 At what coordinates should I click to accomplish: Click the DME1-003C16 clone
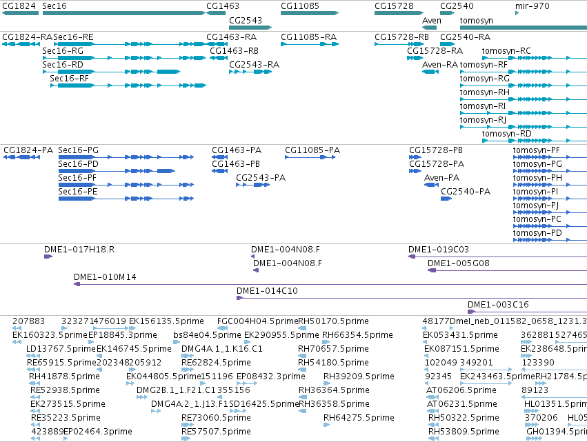[x=528, y=312]
